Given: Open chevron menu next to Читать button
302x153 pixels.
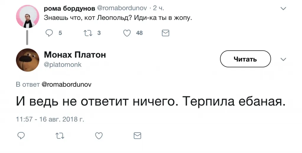Looking at the screenshot, I should point(283,59).
